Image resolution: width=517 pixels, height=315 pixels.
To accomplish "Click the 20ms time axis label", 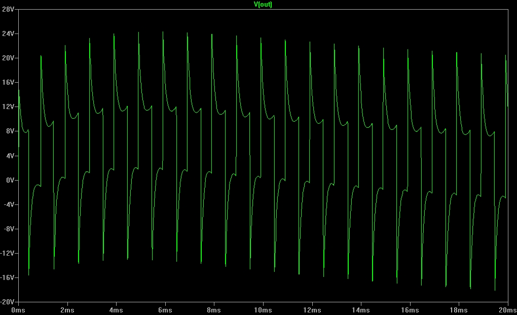I will (x=507, y=310).
